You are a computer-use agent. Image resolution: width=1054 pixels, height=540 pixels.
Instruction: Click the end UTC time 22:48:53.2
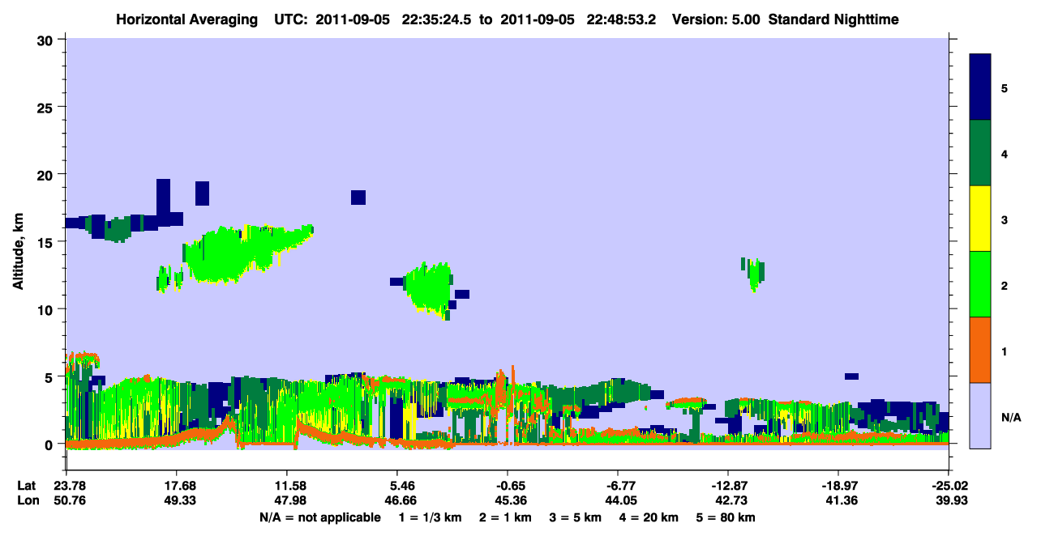pos(616,19)
